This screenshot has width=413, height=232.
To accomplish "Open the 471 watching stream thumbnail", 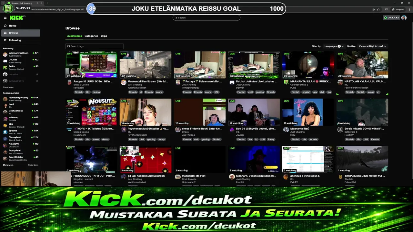I will click(146, 65).
